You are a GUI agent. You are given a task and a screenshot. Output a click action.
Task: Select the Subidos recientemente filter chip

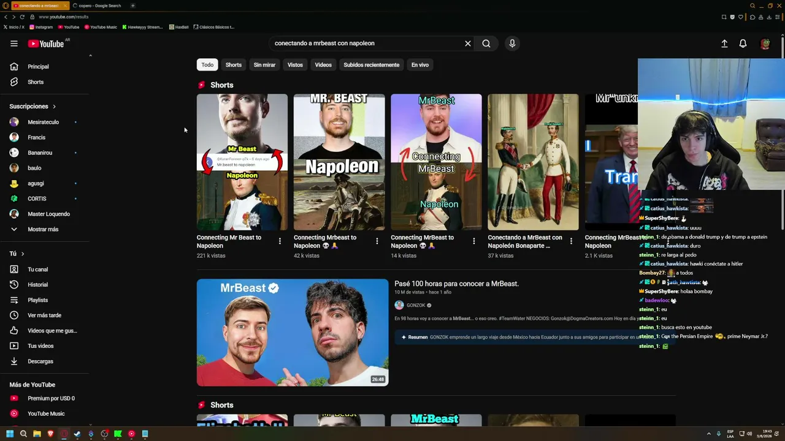tap(371, 65)
